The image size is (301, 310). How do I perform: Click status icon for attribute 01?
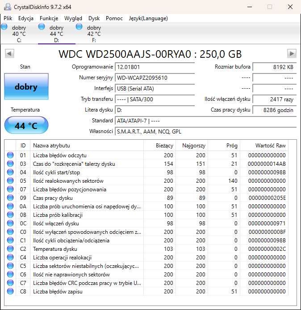tap(10, 155)
